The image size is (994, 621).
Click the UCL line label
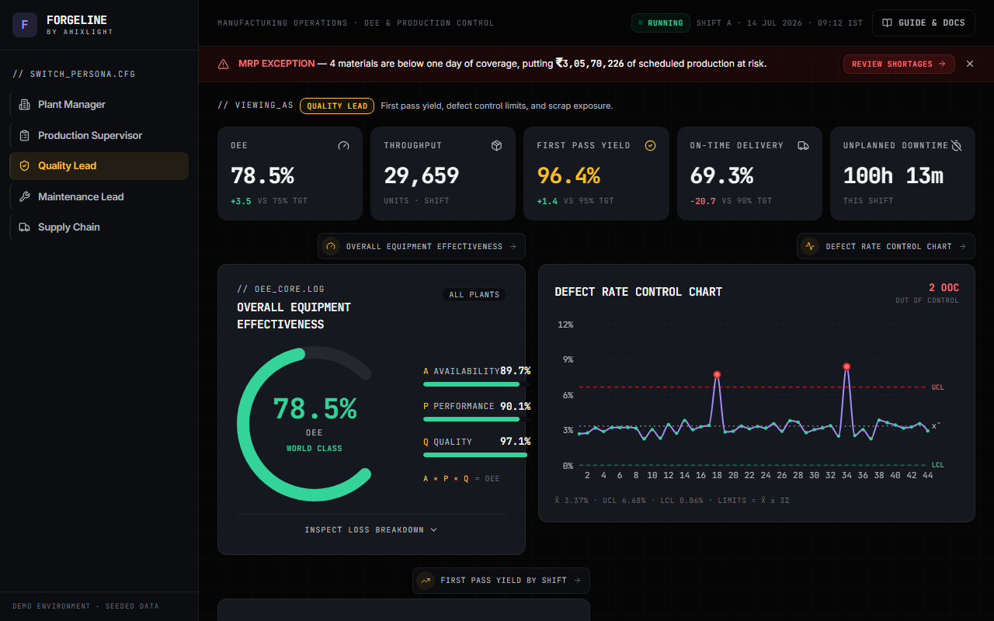click(938, 387)
